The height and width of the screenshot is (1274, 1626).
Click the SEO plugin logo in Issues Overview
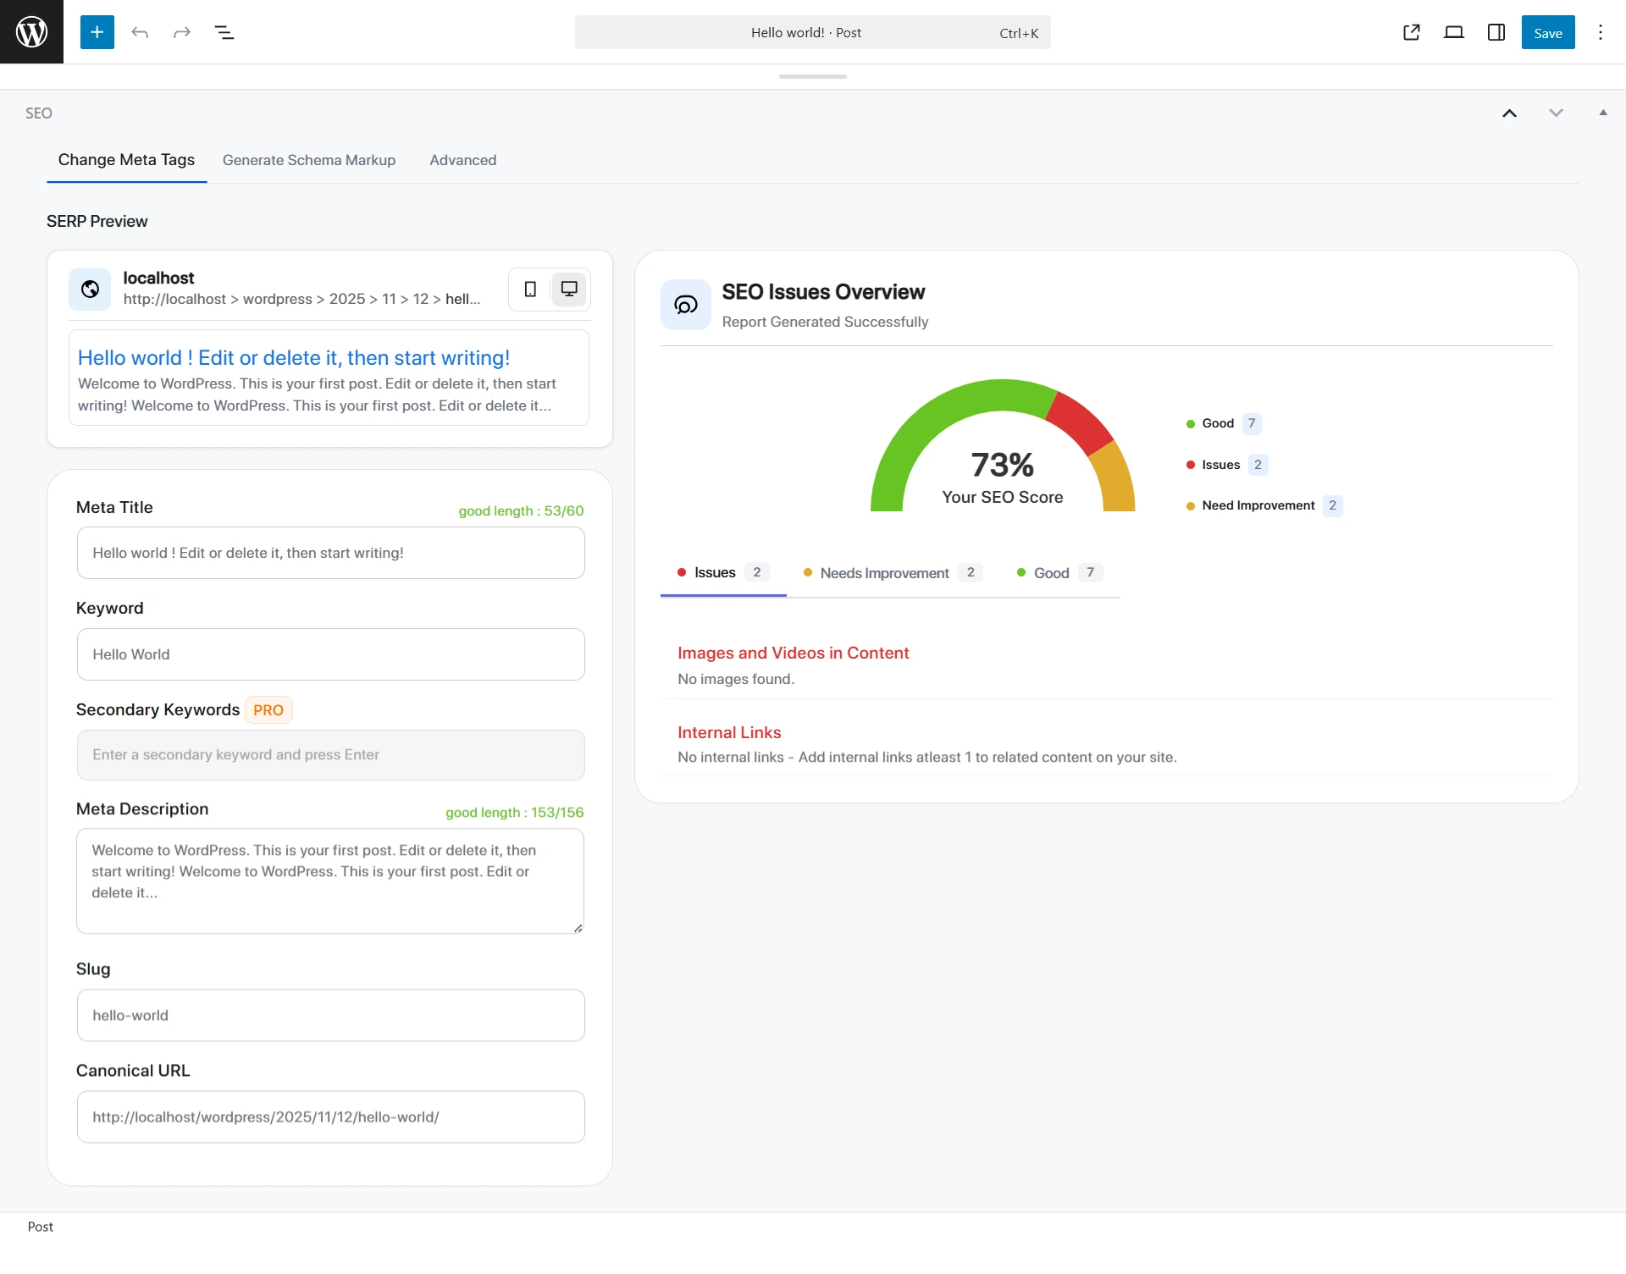686,305
